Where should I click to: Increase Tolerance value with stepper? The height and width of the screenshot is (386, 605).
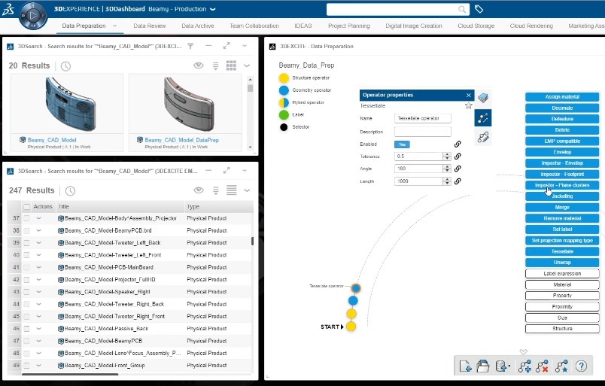[447, 154]
